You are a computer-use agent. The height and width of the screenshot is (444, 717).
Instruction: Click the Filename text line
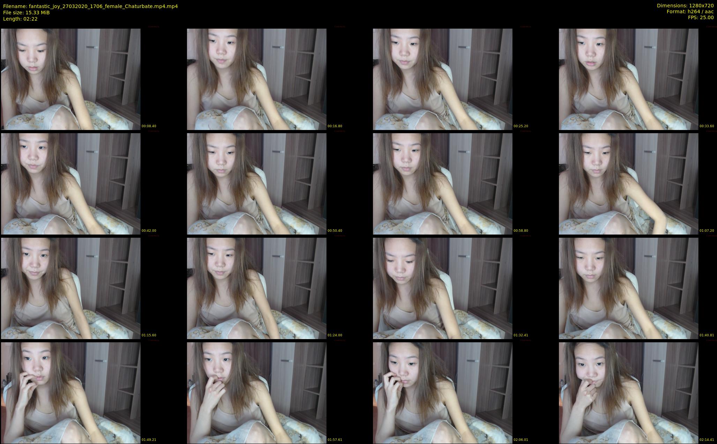[x=90, y=6]
